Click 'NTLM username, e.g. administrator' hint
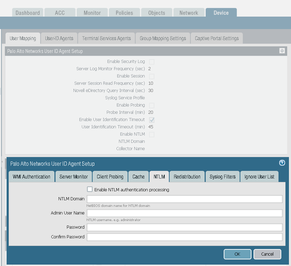The image size is (291, 266). coord(113,220)
